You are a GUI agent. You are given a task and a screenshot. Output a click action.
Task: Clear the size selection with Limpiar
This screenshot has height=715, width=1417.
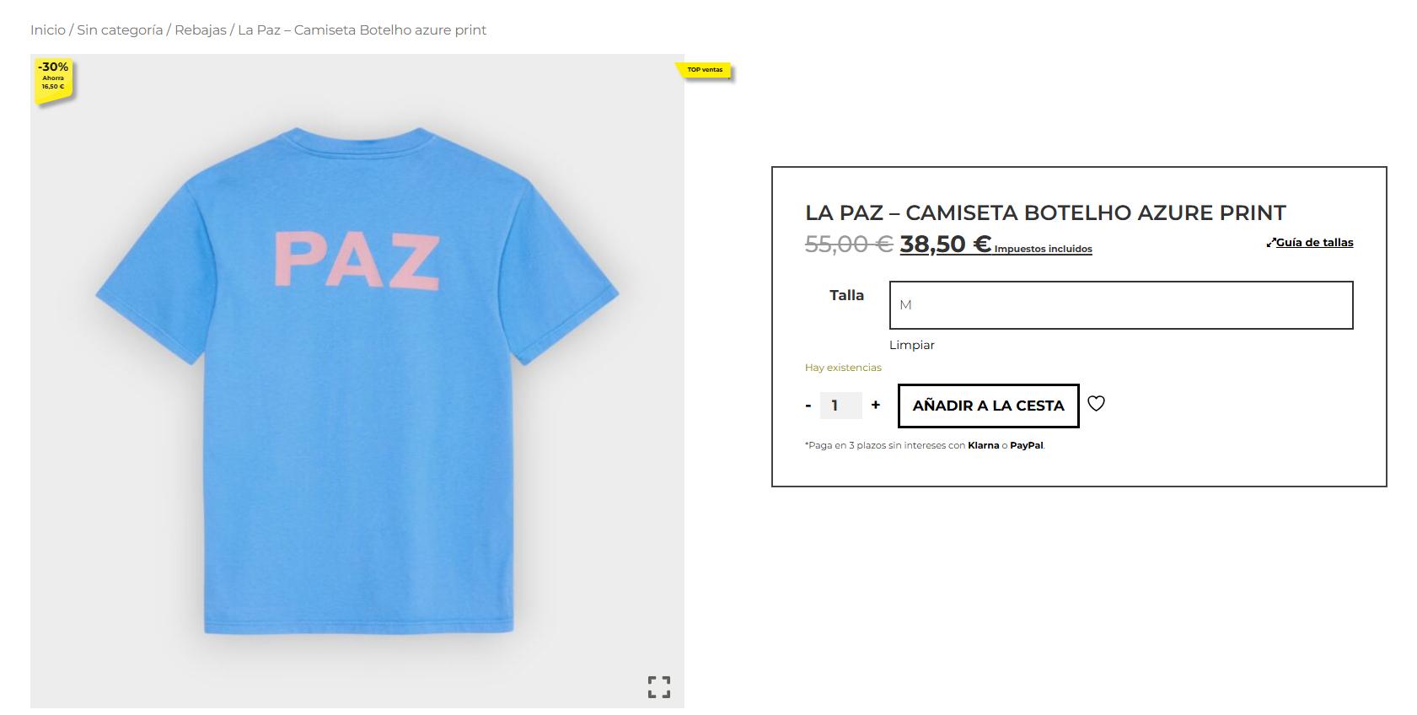[x=912, y=345]
